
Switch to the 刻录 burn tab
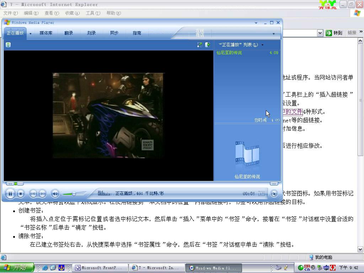[91, 33]
